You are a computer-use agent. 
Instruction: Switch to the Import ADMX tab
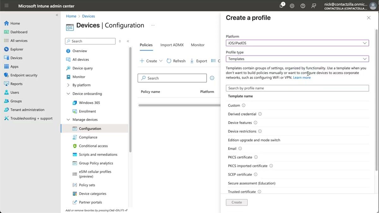coord(172,45)
